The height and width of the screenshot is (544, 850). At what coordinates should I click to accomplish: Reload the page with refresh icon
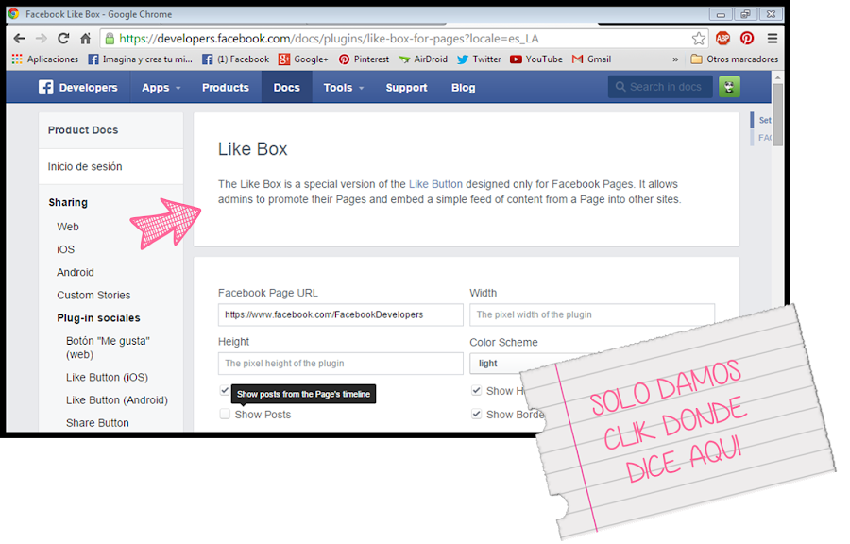63,39
